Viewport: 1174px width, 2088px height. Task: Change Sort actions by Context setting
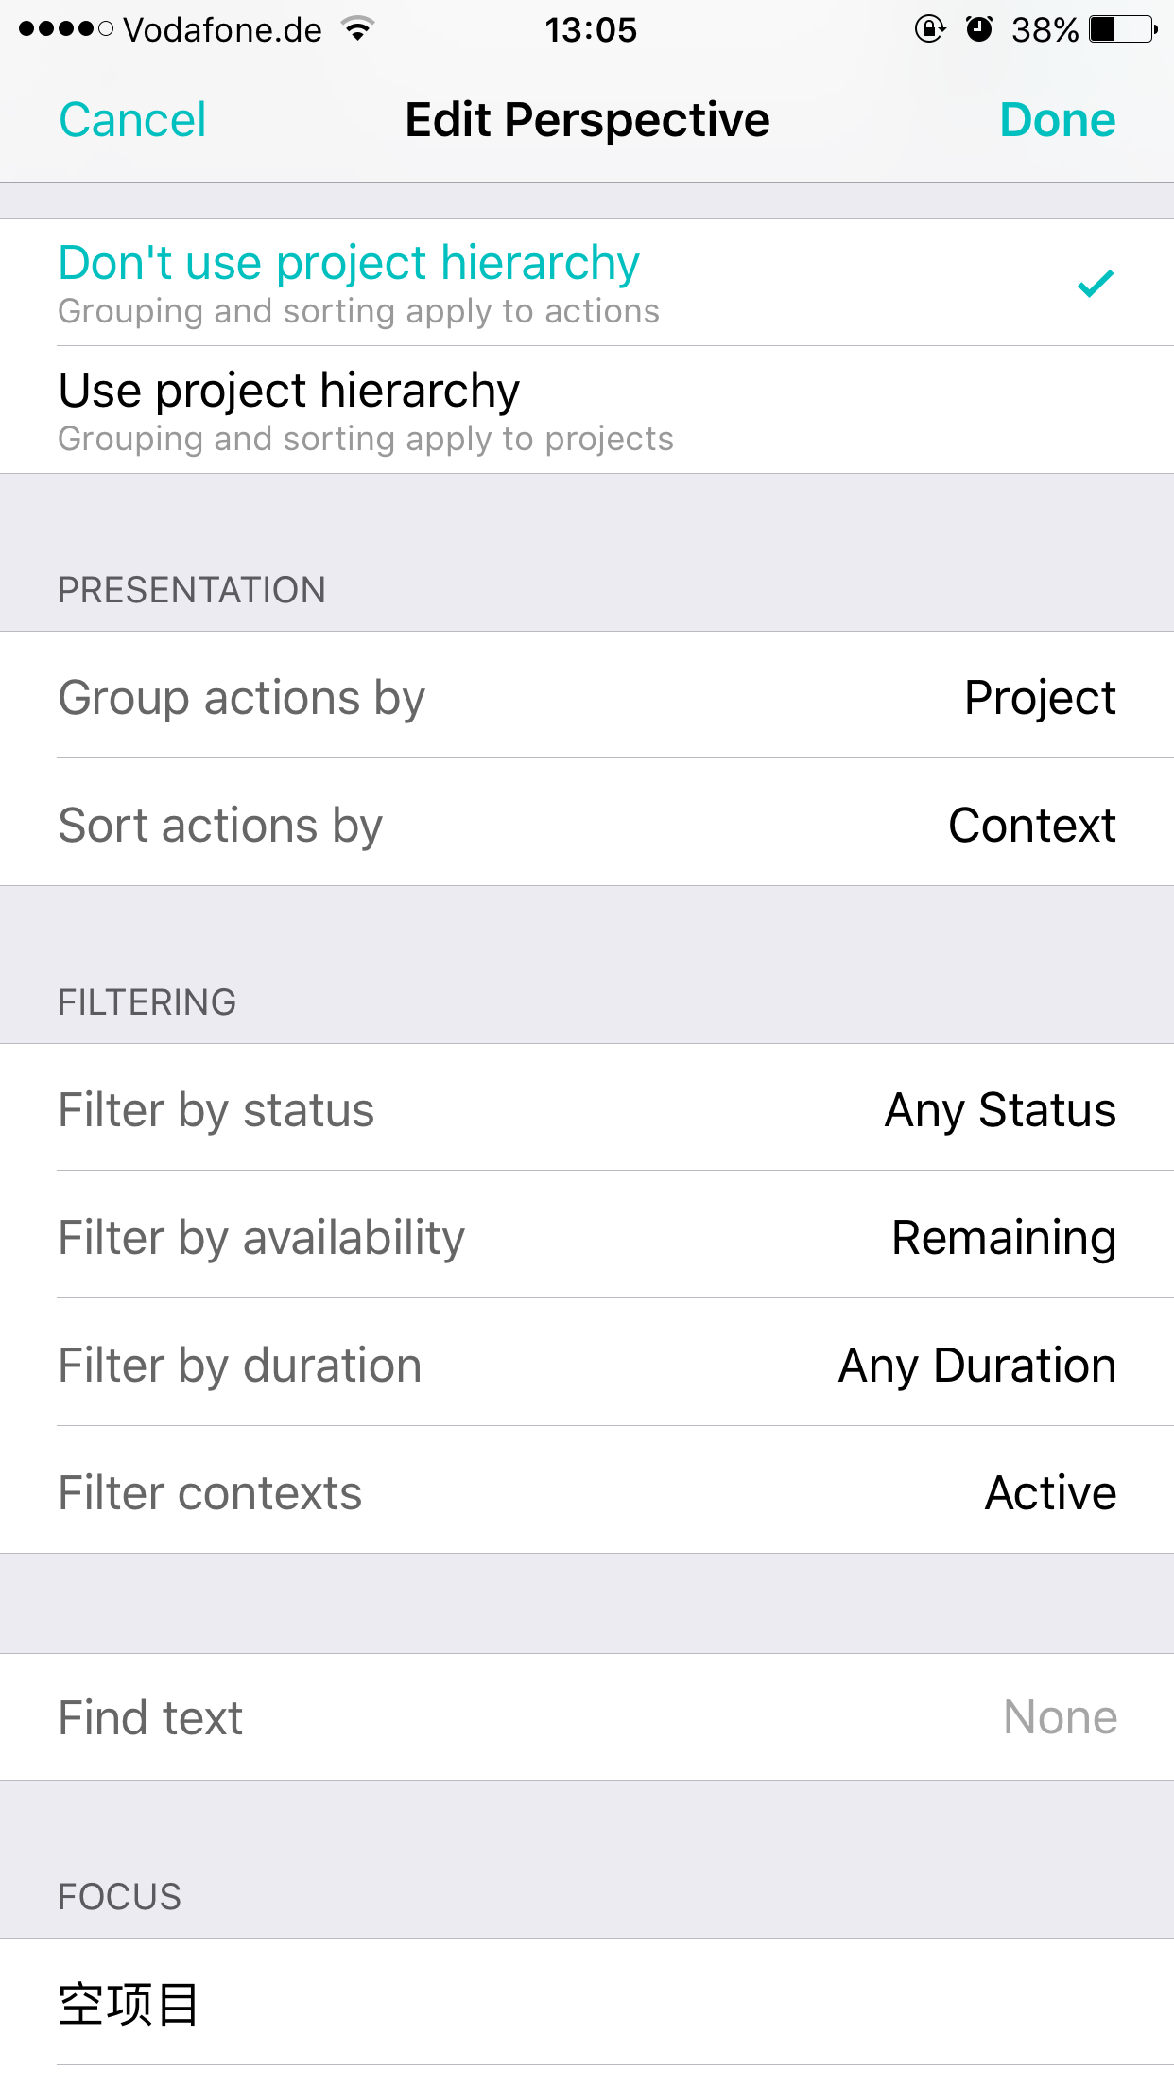587,824
